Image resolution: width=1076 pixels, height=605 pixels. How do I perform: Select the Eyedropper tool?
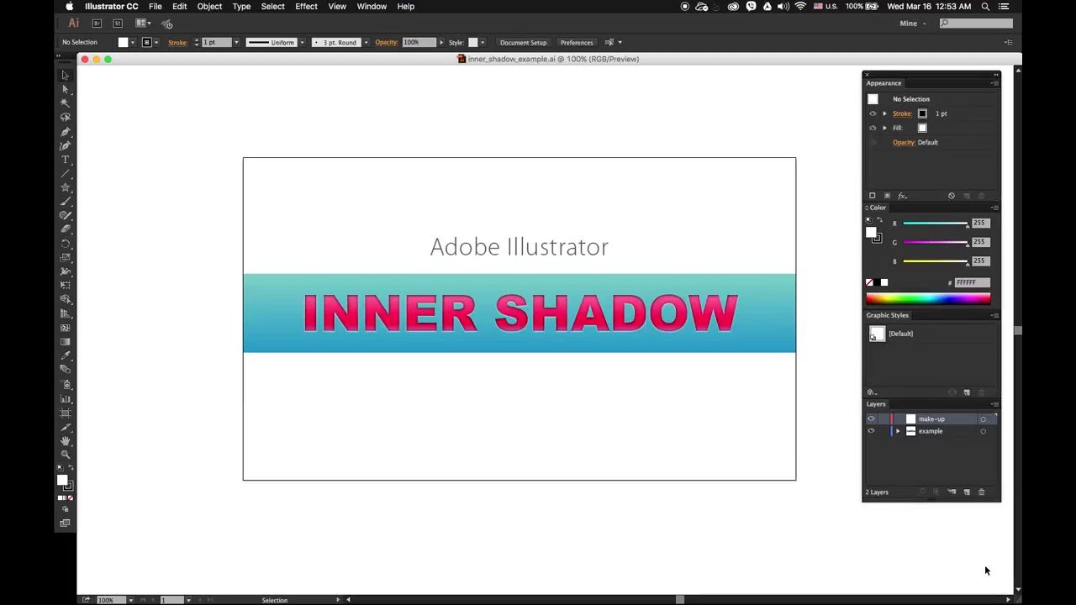tap(66, 355)
